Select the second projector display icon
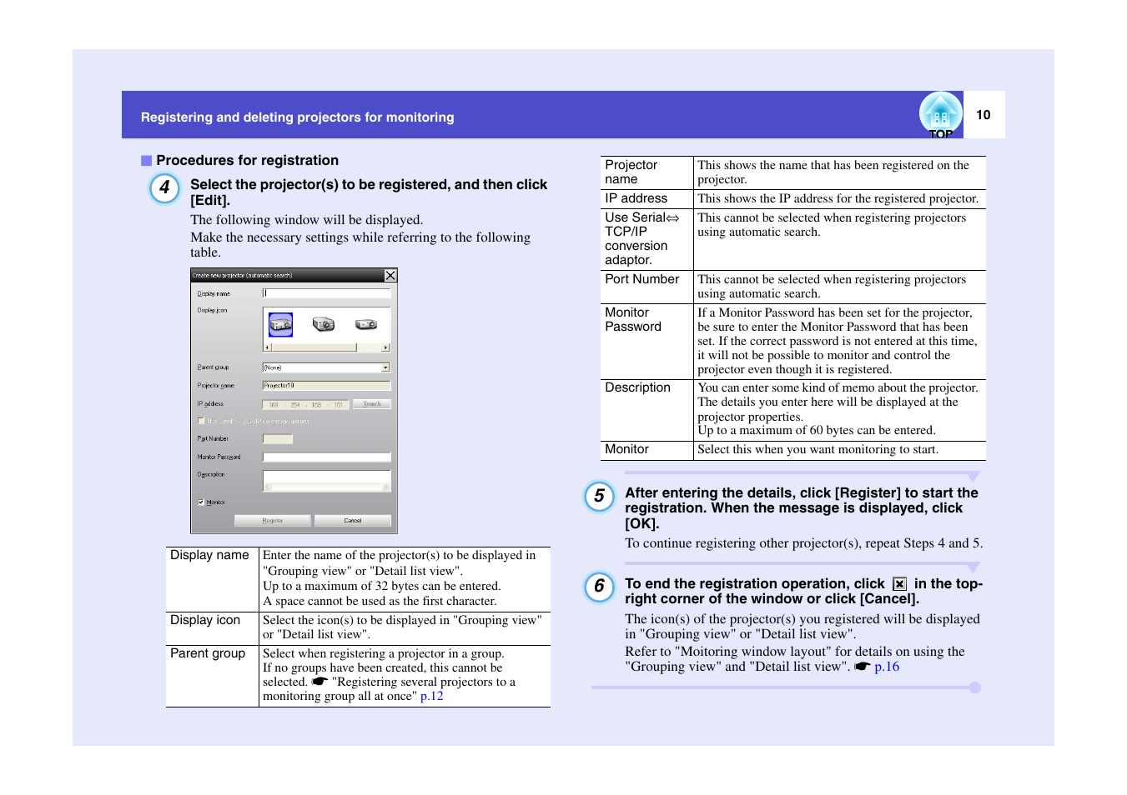 (324, 324)
